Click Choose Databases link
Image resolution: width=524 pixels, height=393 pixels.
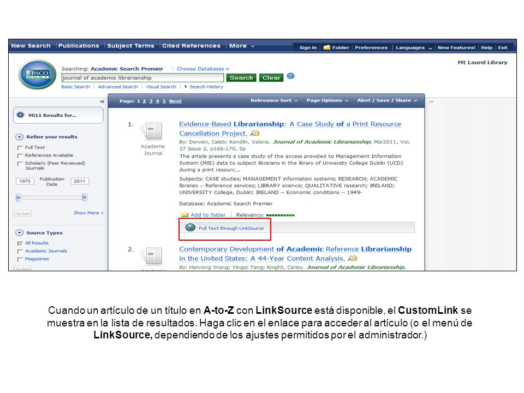203,69
